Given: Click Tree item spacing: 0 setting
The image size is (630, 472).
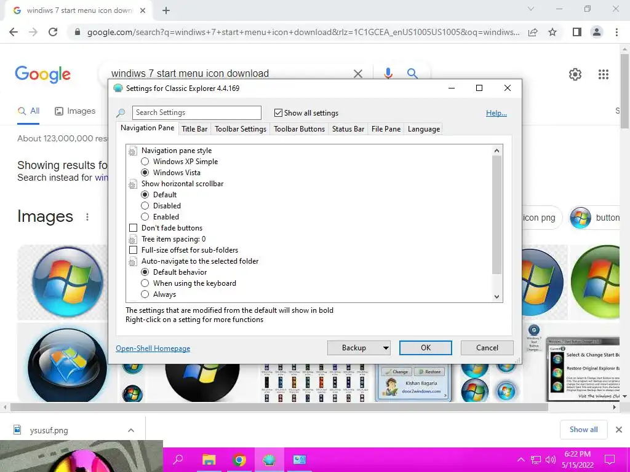Looking at the screenshot, I should coord(173,239).
